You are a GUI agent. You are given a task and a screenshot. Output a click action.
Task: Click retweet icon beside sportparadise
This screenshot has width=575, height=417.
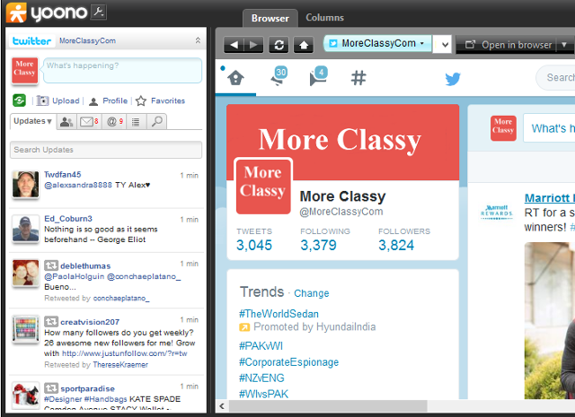[x=51, y=388]
